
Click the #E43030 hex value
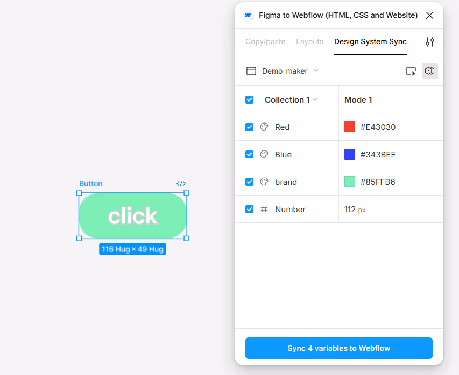click(378, 127)
